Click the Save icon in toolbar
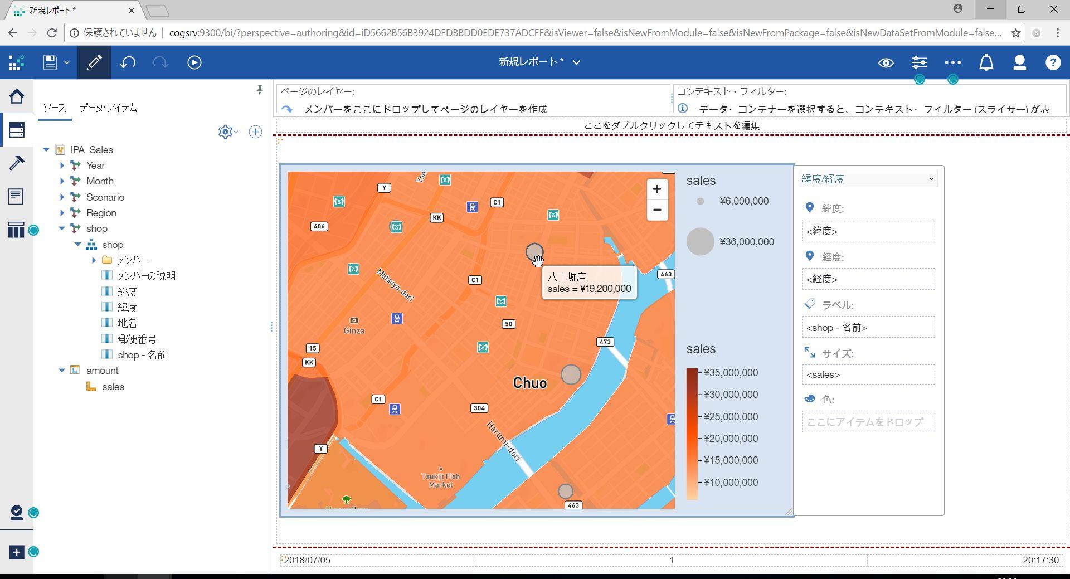The height and width of the screenshot is (579, 1070). [50, 62]
